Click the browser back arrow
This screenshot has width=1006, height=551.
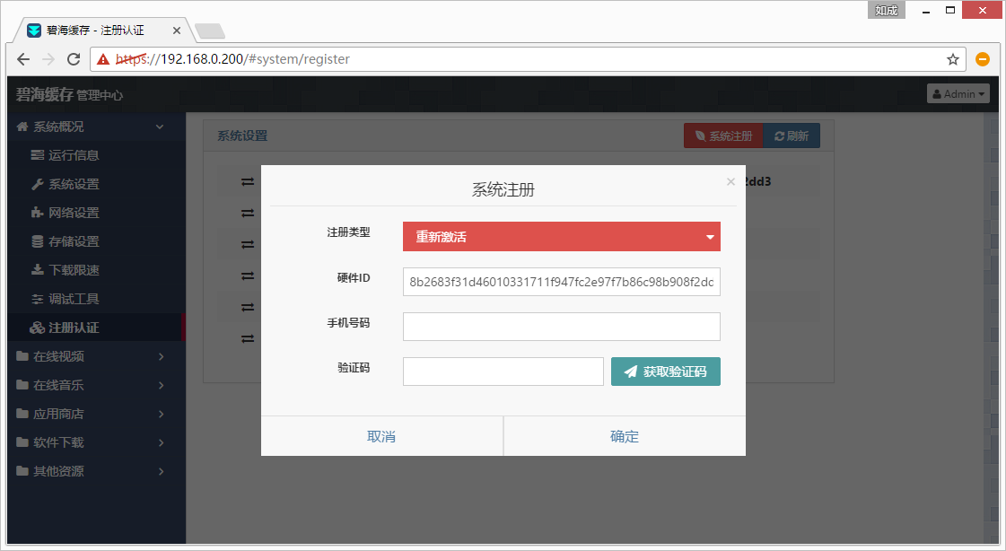pyautogui.click(x=23, y=59)
